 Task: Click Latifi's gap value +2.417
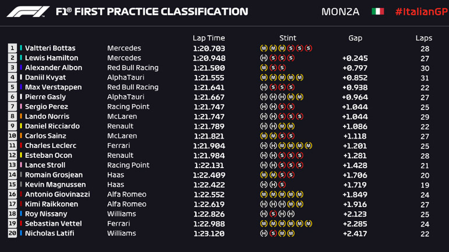point(355,233)
